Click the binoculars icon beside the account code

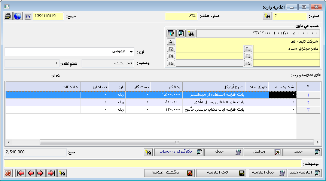(x=191, y=34)
